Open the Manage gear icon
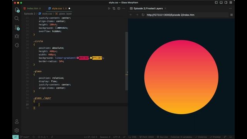 (17, 131)
